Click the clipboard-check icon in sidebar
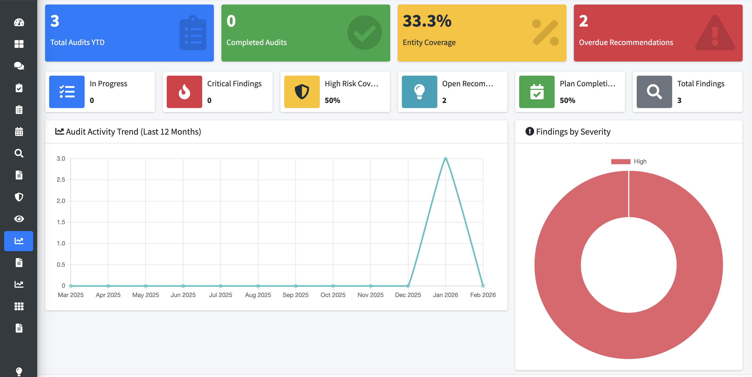Viewport: 752px width, 377px height. 19,88
